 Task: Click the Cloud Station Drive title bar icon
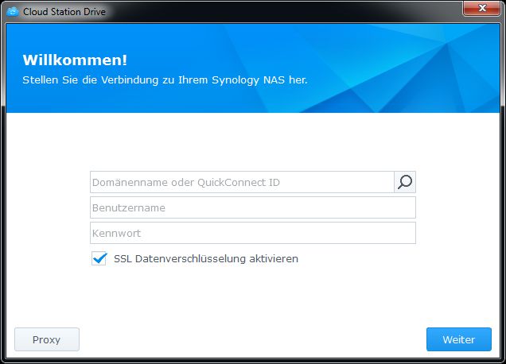click(x=13, y=12)
